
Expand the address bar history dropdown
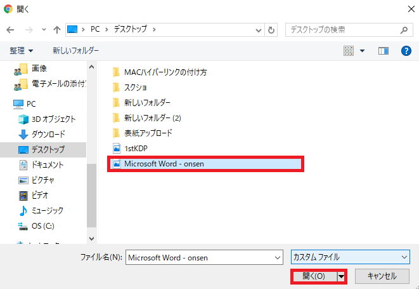coord(259,30)
